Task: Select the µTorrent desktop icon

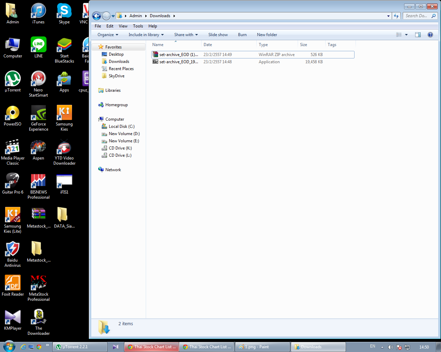Action: 13,82
